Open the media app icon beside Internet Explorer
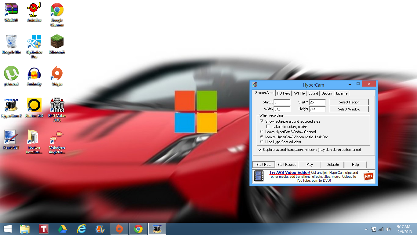Viewport: 417px width, 235px height. [x=100, y=229]
